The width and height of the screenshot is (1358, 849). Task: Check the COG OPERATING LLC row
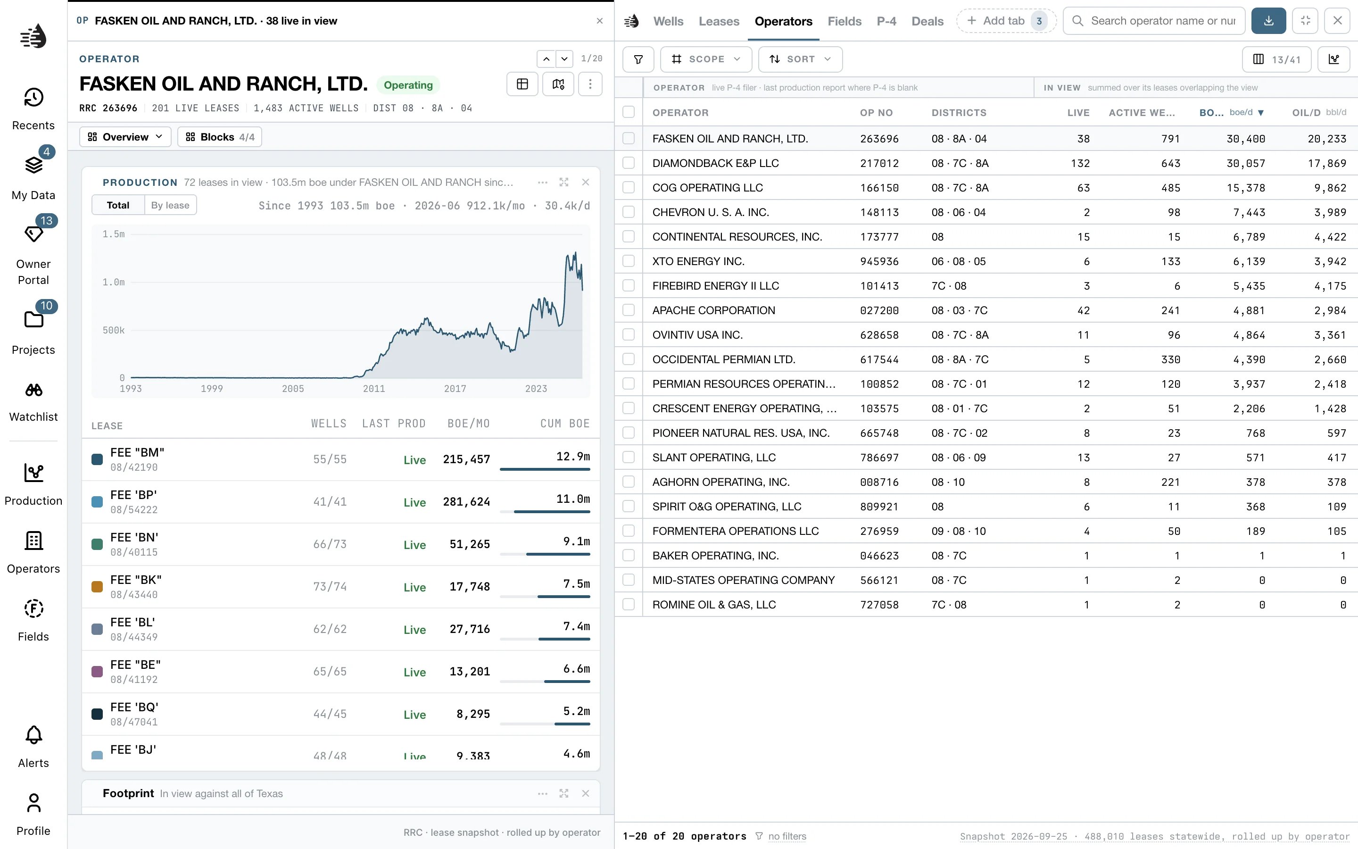click(x=629, y=188)
